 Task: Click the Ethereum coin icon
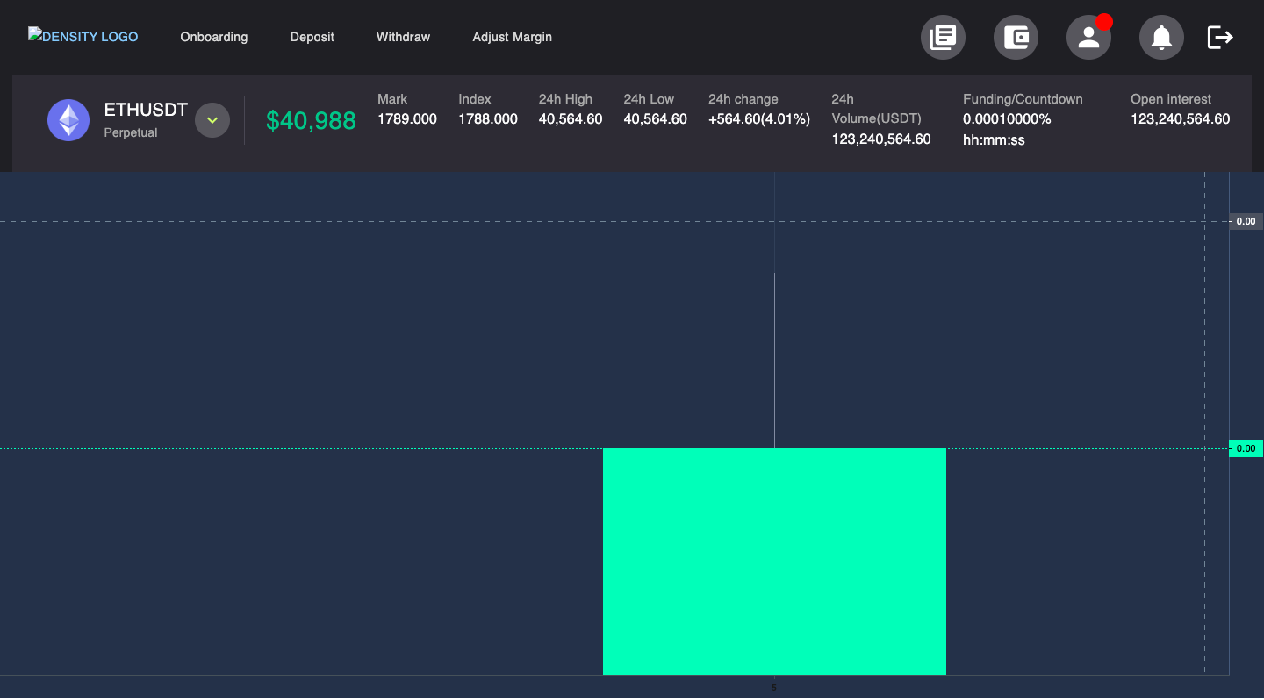(x=68, y=119)
